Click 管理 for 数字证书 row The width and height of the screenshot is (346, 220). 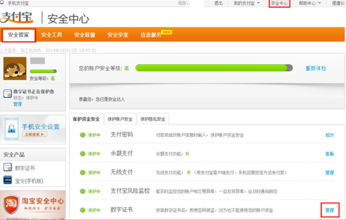click(x=330, y=210)
